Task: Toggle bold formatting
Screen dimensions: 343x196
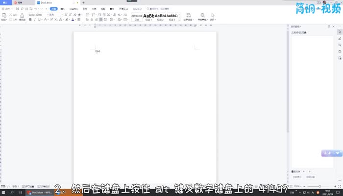Action: [x=30, y=20]
